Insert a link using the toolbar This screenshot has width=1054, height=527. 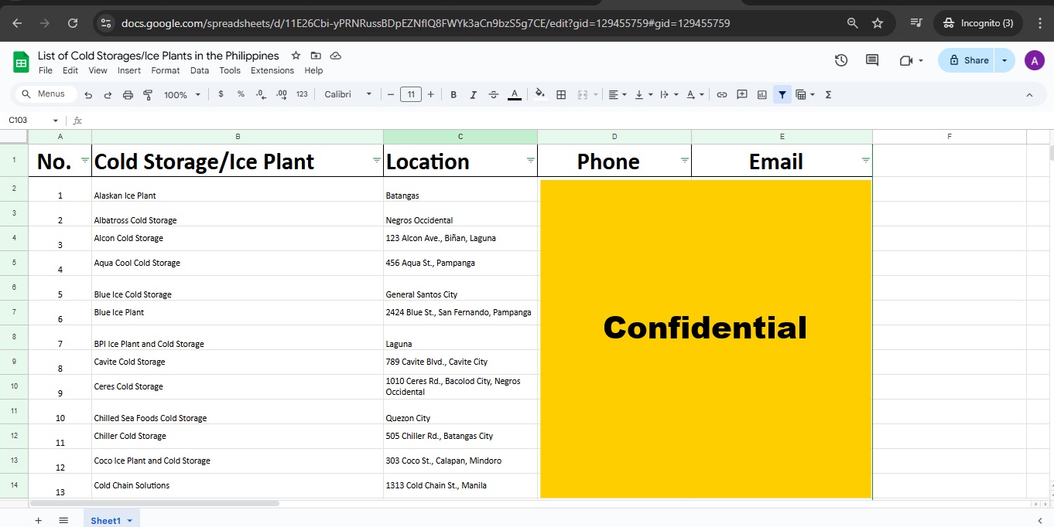[722, 95]
